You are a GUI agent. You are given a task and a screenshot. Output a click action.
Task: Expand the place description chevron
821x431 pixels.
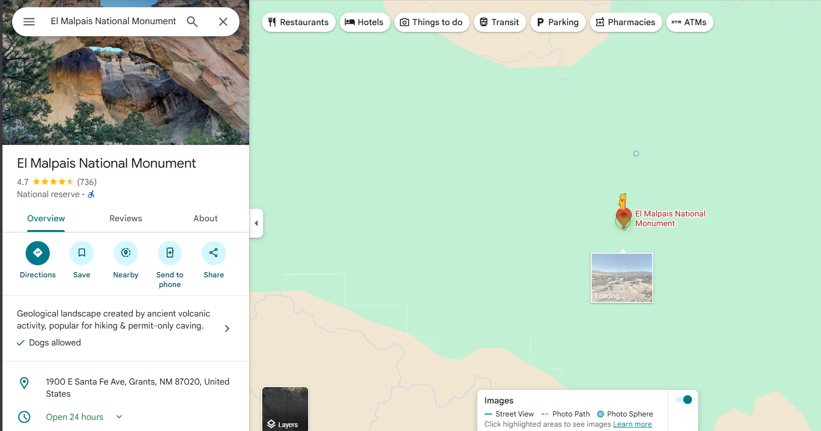[x=227, y=329]
